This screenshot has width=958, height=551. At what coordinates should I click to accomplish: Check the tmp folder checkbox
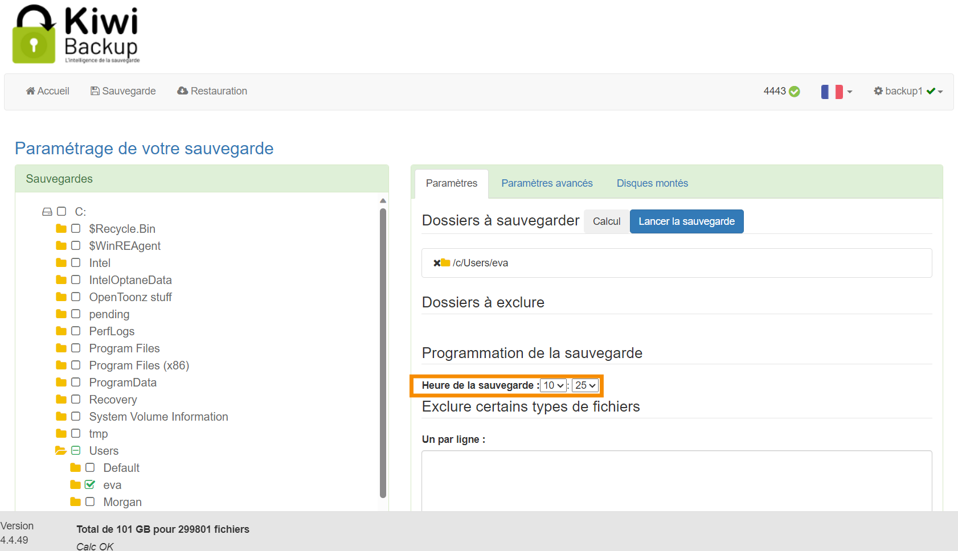coord(76,434)
